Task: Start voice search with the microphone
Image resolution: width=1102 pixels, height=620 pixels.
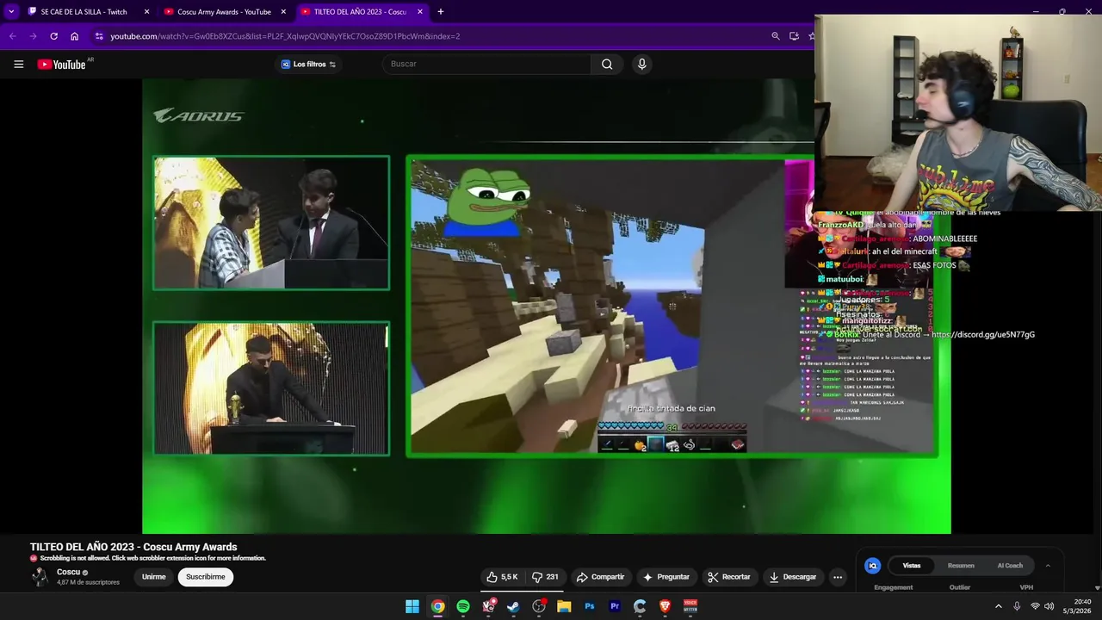Action: coord(641,64)
